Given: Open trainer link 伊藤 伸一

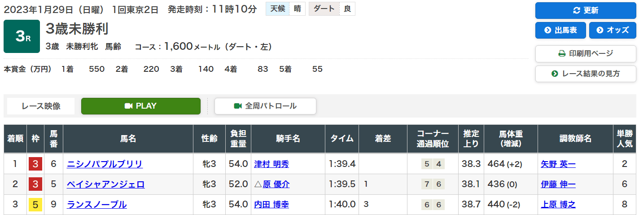Looking at the screenshot, I should [x=558, y=184].
